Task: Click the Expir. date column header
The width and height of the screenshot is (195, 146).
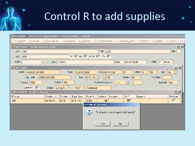Action: tap(78, 97)
